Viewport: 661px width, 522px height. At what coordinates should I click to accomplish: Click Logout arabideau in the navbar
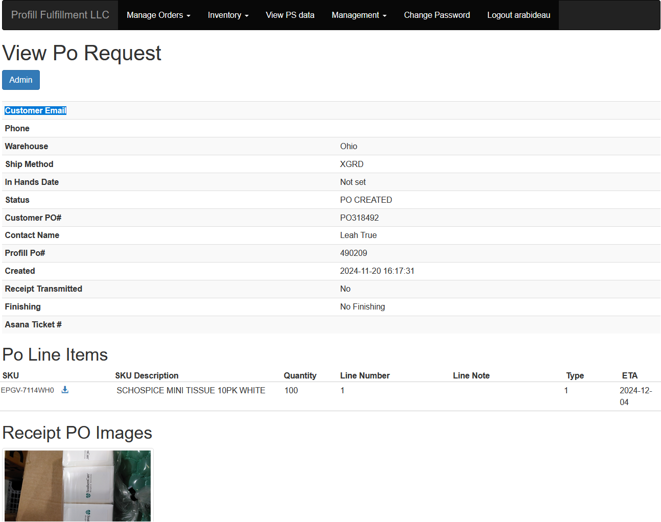pos(518,15)
